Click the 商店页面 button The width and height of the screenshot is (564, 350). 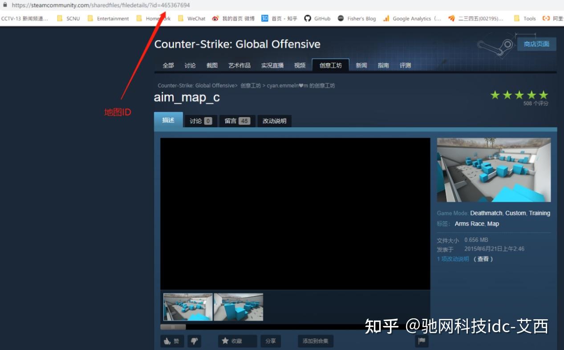(x=536, y=44)
